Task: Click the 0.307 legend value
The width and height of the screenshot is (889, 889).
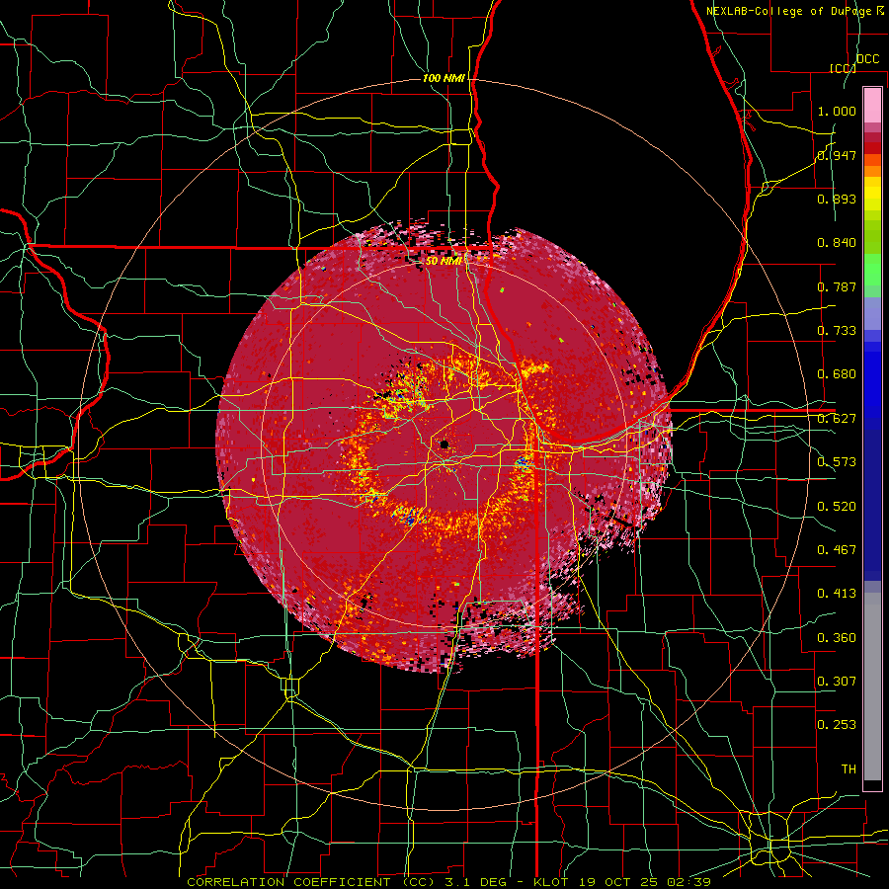Action: (837, 682)
